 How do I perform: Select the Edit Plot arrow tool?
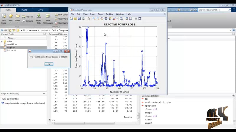[x=89, y=19]
